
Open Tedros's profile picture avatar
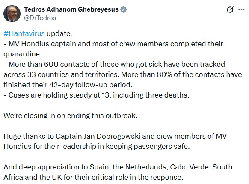click(x=12, y=14)
